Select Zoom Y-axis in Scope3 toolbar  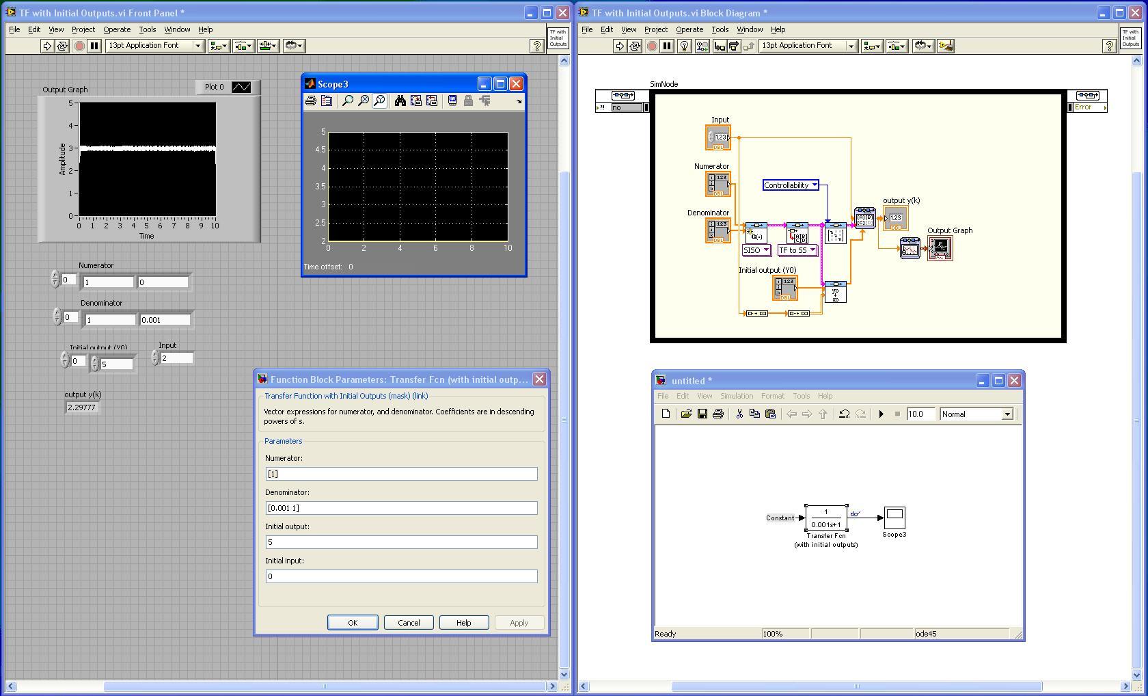[379, 101]
